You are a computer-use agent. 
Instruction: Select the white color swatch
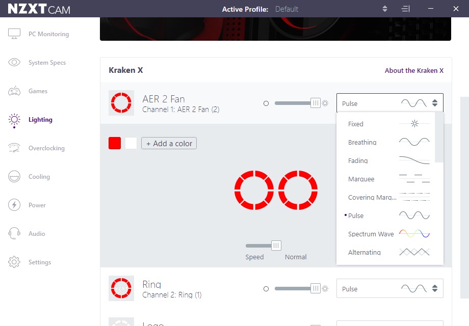point(131,143)
